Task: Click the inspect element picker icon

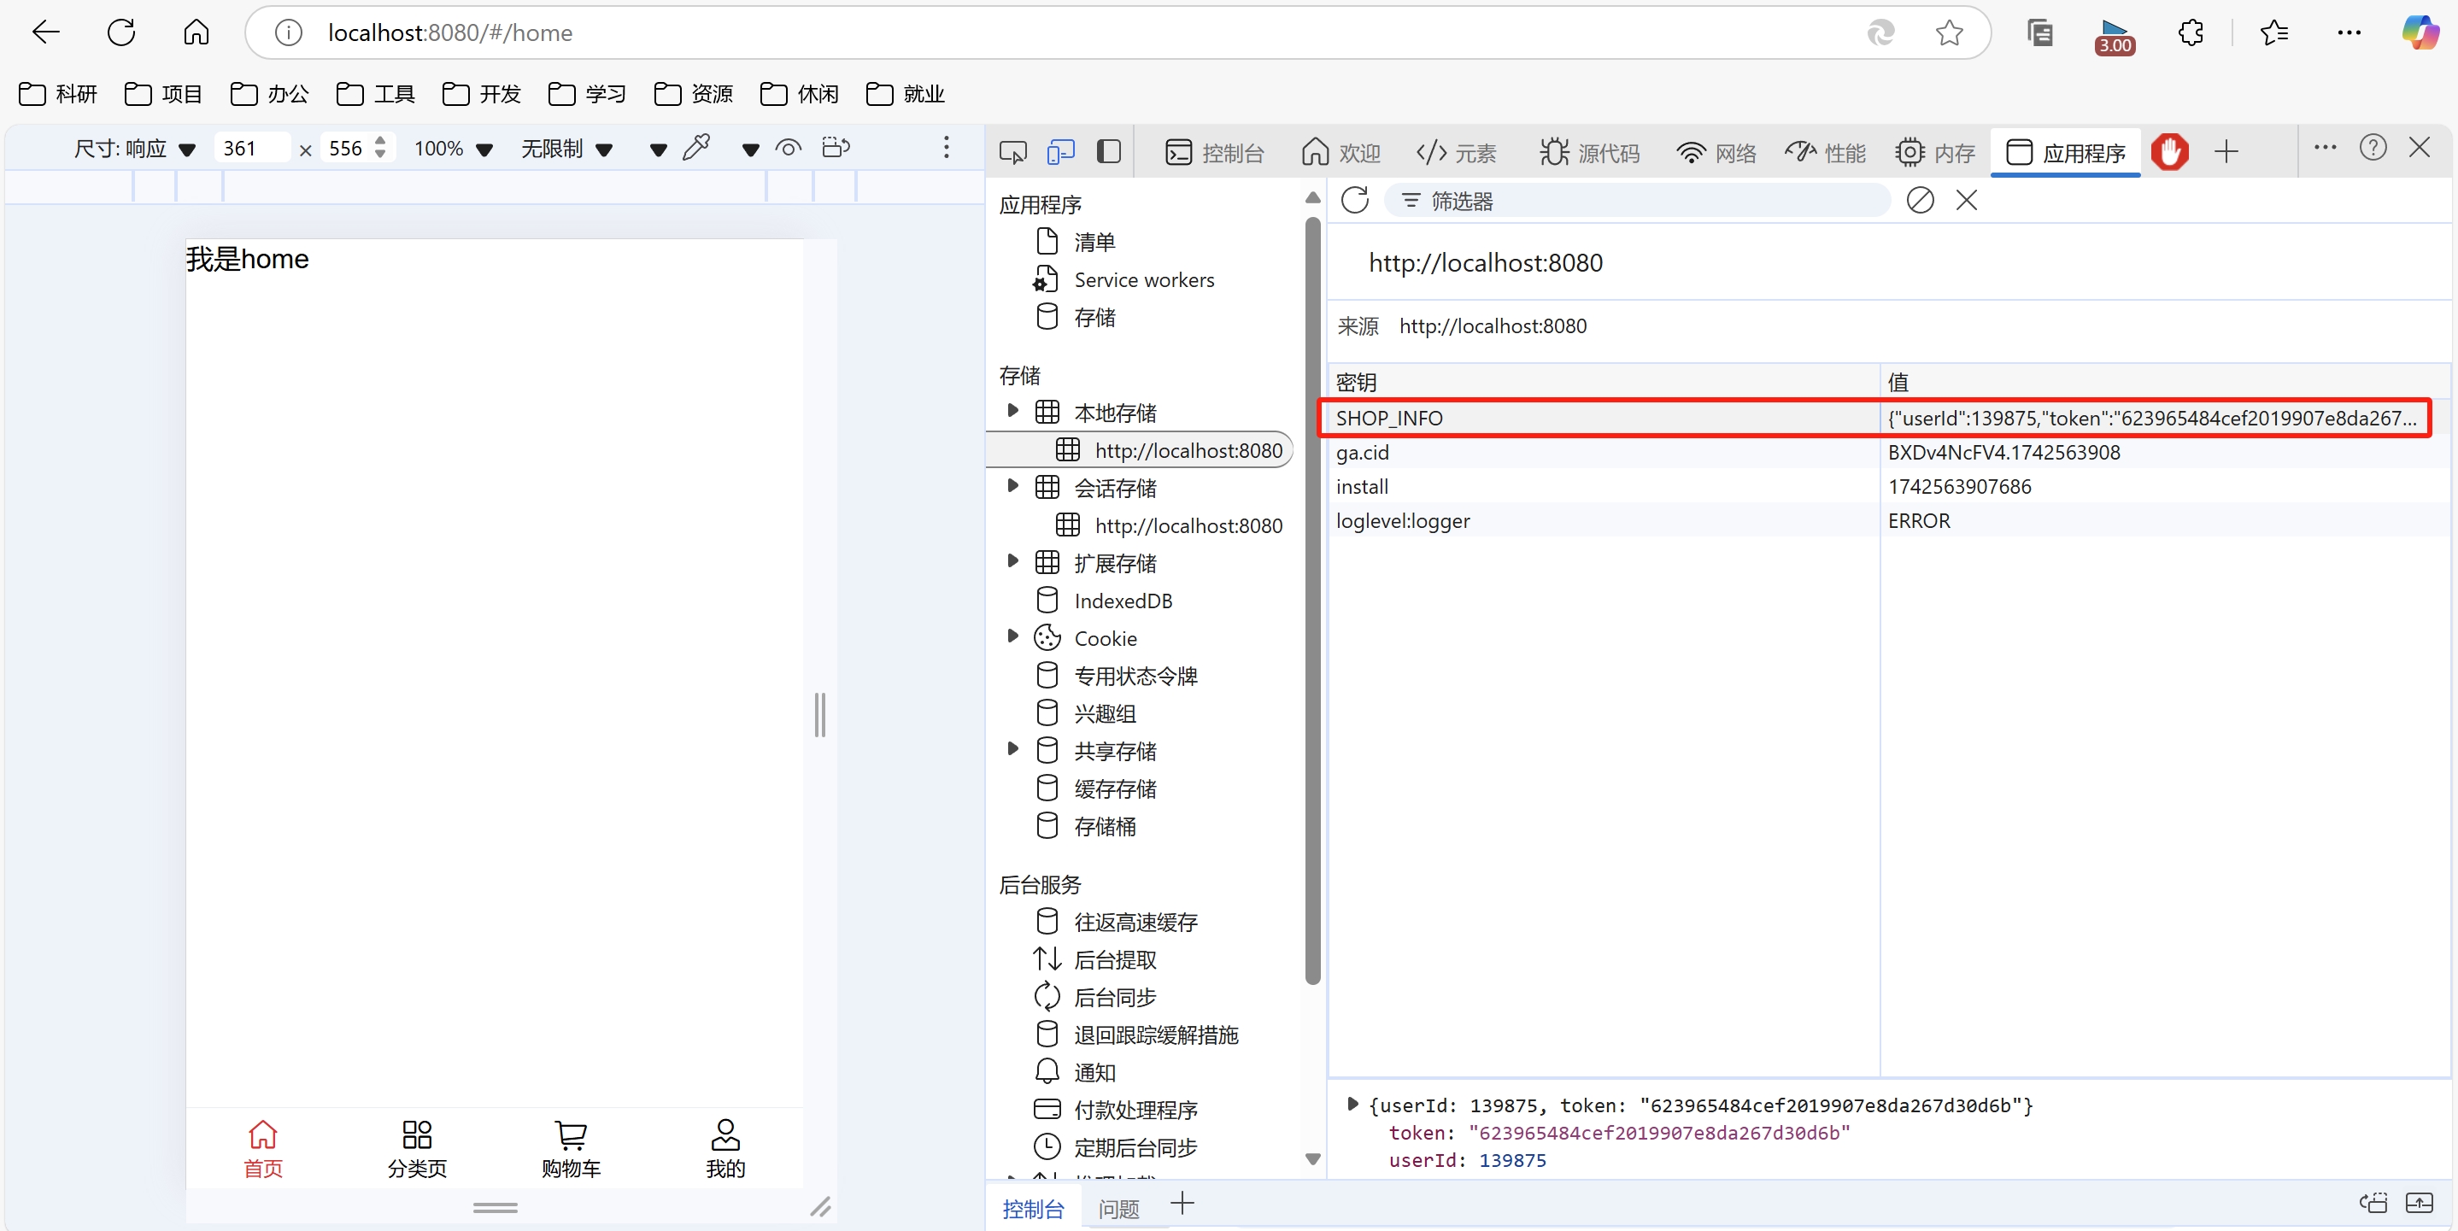Action: [1012, 152]
